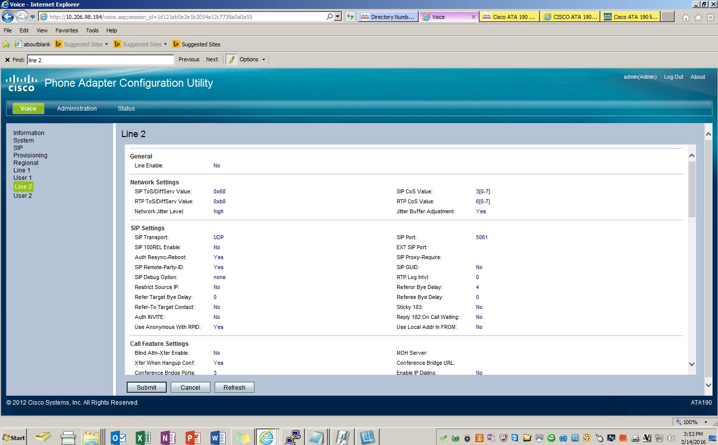Click the Internet Explorer taskbar icon
Screen dimensions: 718x445
(267, 437)
